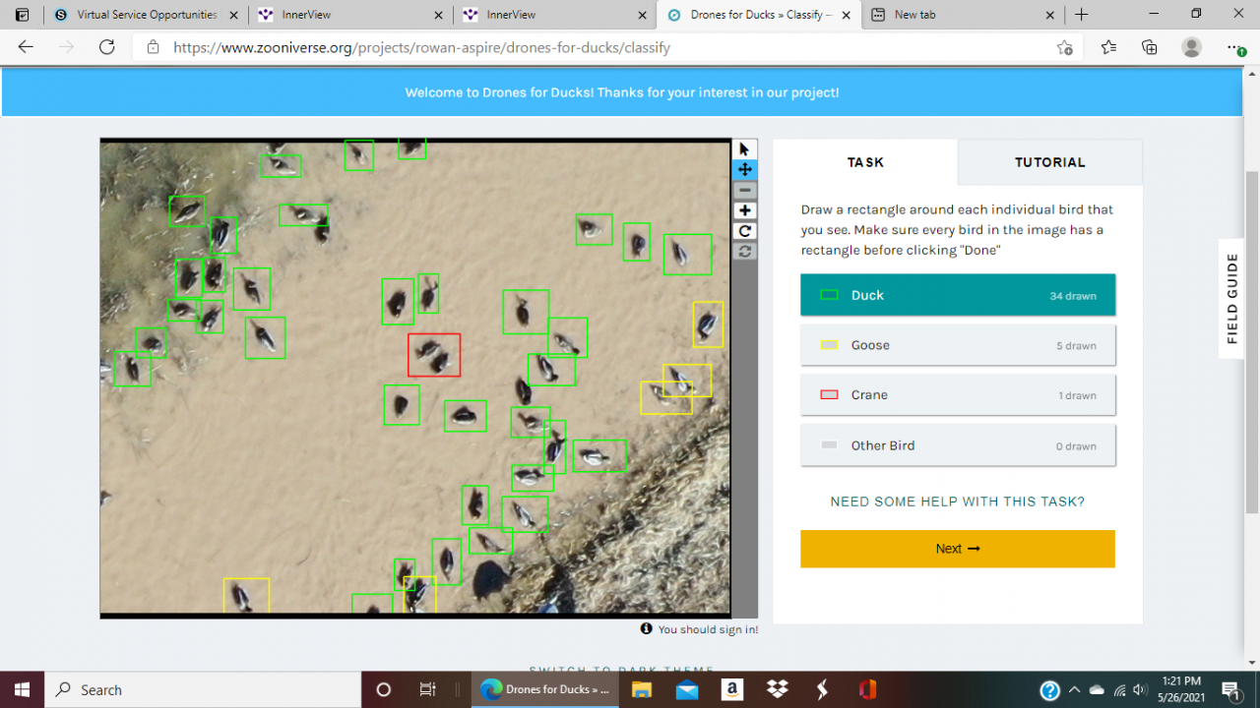Image resolution: width=1260 pixels, height=708 pixels.
Task: Click the Windows taskbar search box
Action: [x=203, y=689]
